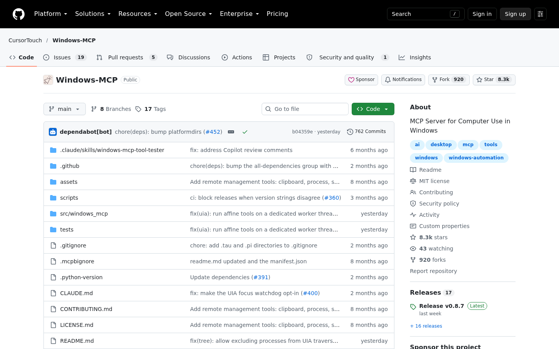Screen dimensions: 559x349
Task: Click the eye icon beside 43 watching
Action: (413, 249)
